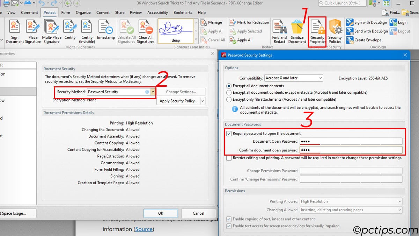Viewport: 419px width, 236px height.
Task: Click into the Quick Launch search box
Action: [342, 3]
